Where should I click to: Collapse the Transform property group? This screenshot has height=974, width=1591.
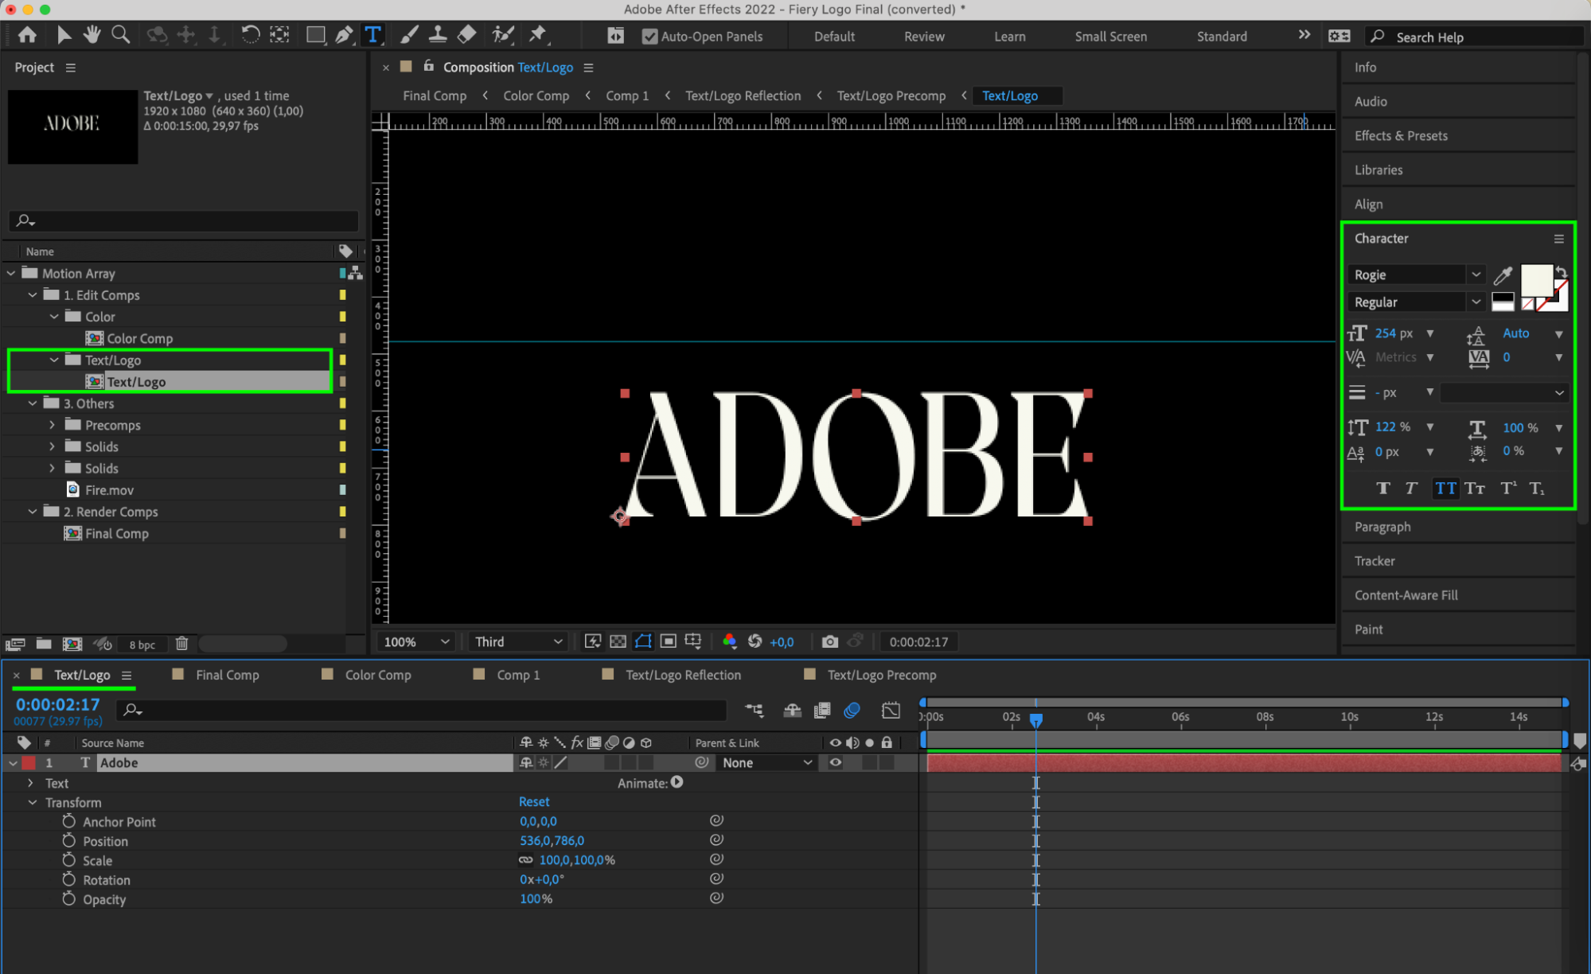pos(33,802)
